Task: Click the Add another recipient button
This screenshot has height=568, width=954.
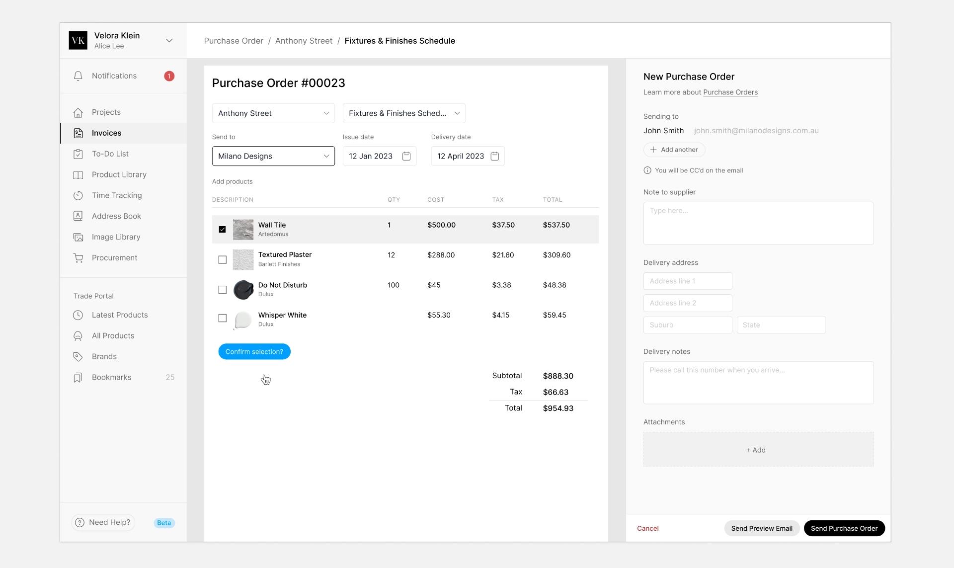Action: coord(674,150)
